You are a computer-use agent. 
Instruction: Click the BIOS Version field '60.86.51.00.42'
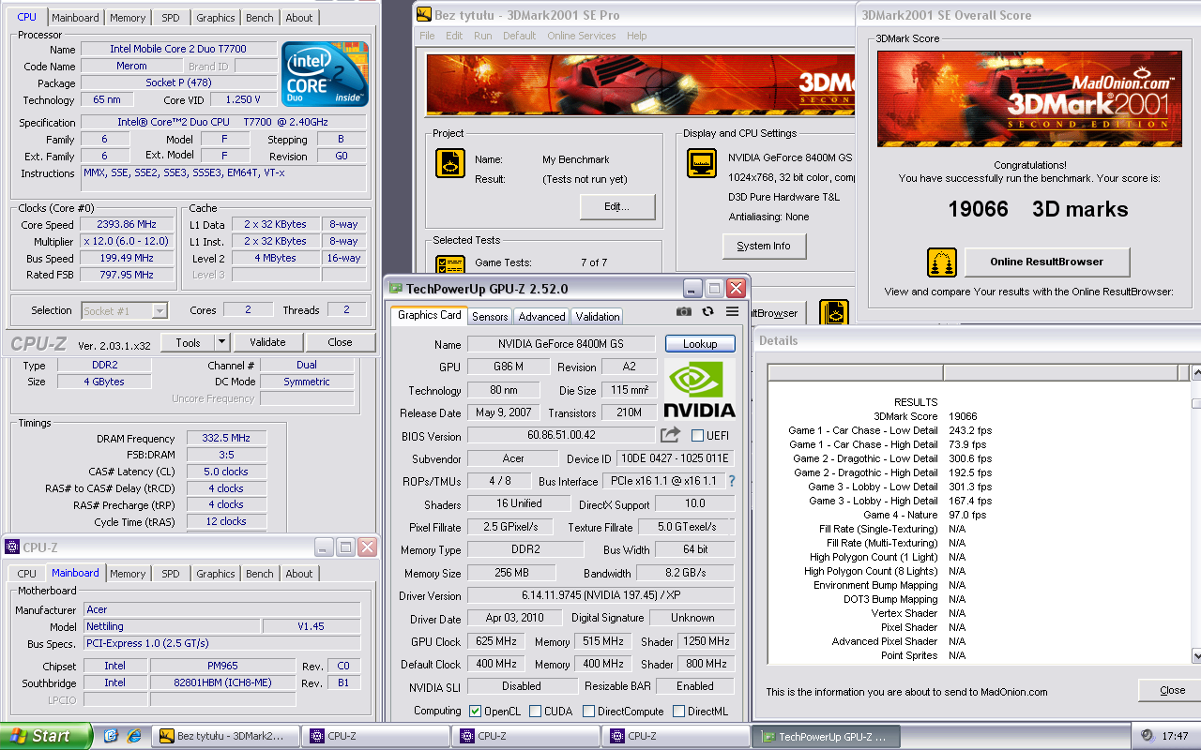point(561,435)
